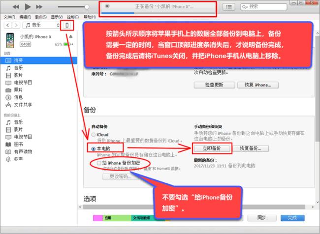
Task: Click the fast-forward button
Action: point(39,7)
